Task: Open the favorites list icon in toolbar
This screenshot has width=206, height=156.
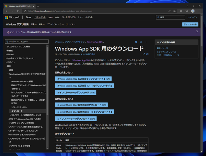Action: pyautogui.click(x=181, y=11)
